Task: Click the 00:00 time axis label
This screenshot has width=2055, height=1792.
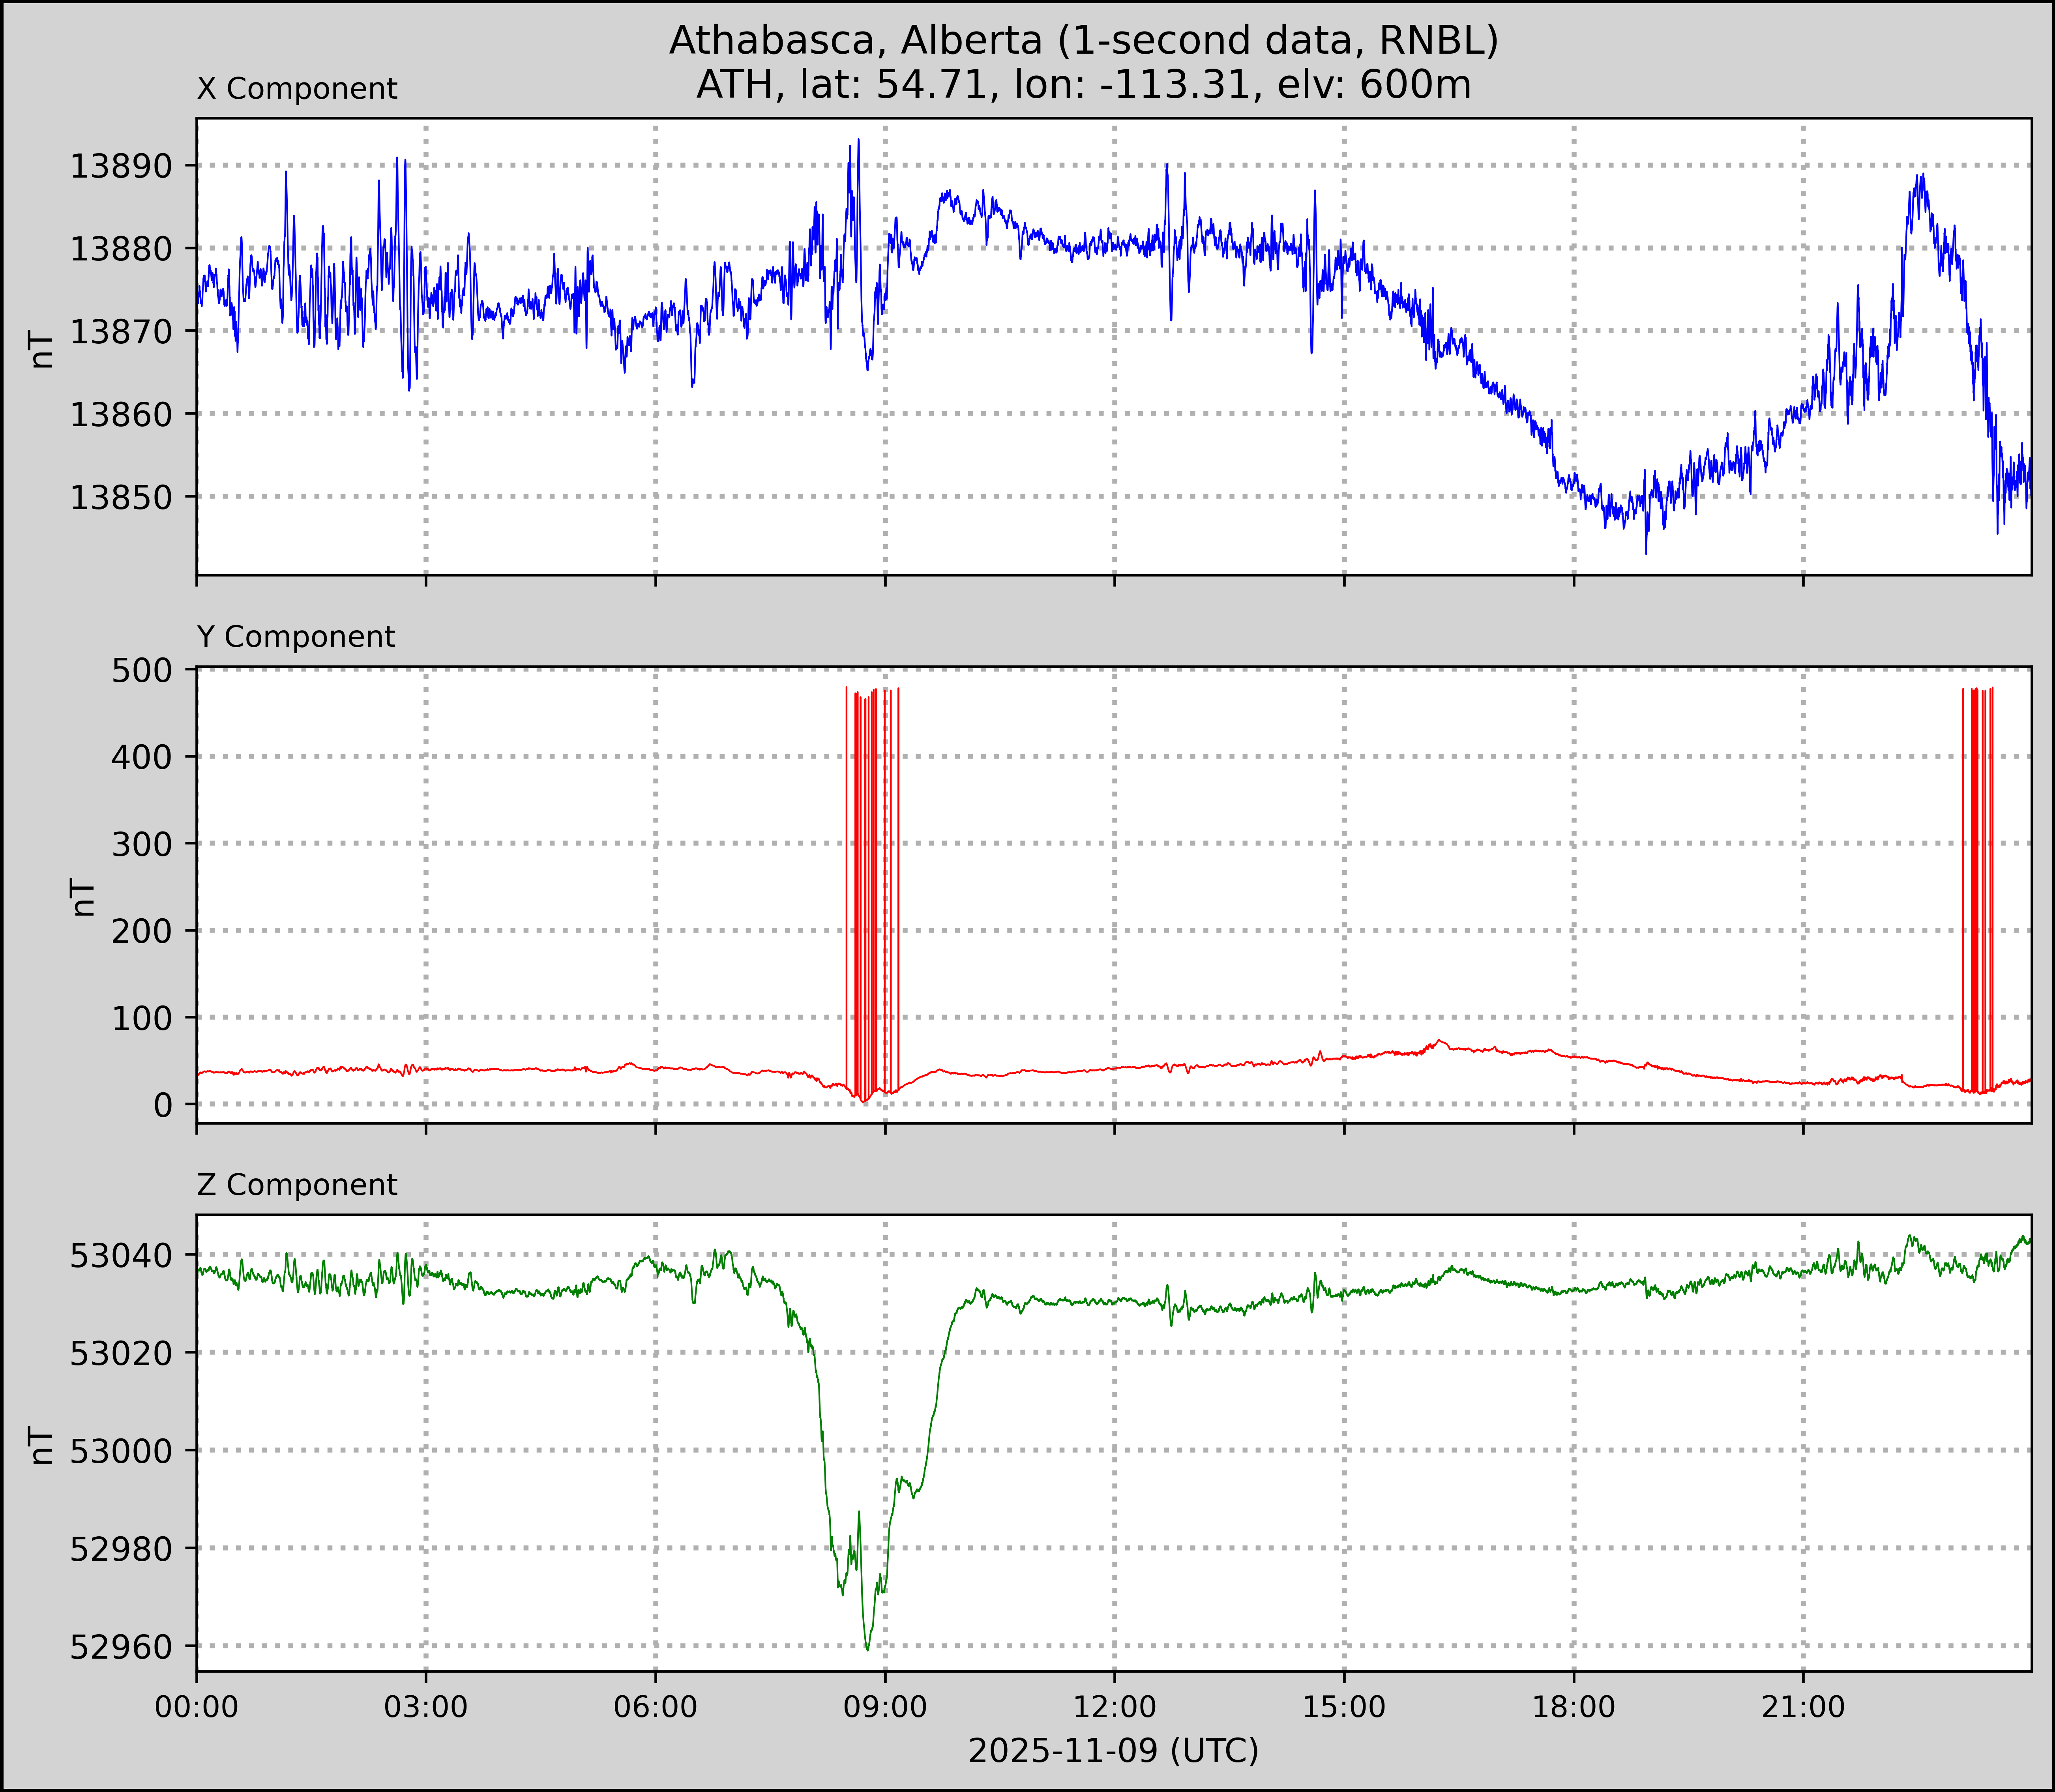Action: [197, 1707]
